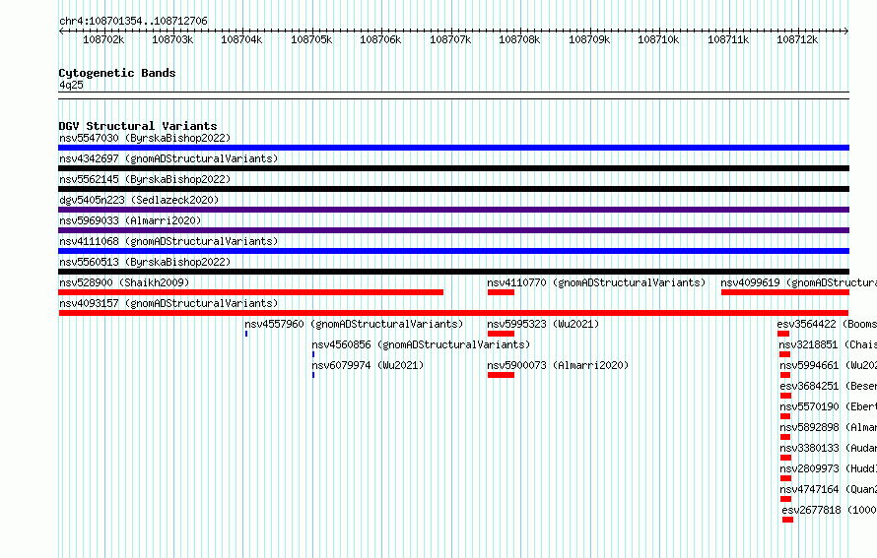The width and height of the screenshot is (877, 558).
Task: Open the esv3564422 variant label
Action: 827,324
